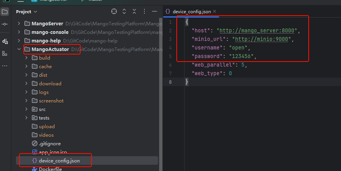
Task: Select device_config.json in project tree
Action: click(x=59, y=160)
